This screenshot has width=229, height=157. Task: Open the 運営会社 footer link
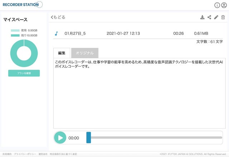click(x=43, y=154)
